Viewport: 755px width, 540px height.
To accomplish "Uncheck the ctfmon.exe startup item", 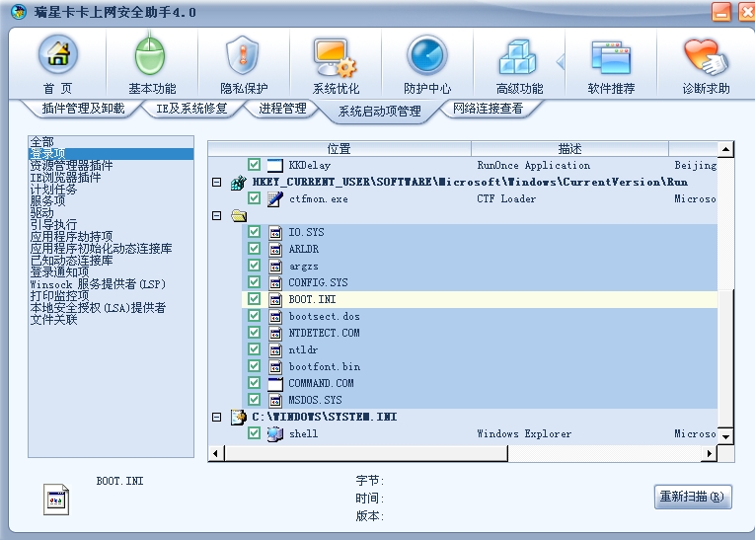I will click(x=254, y=198).
